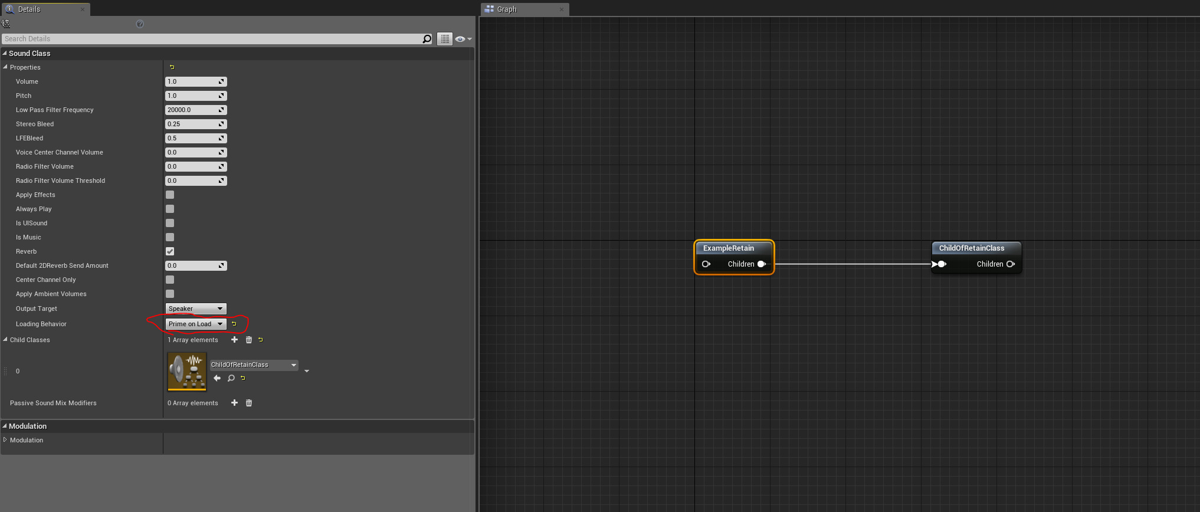The image size is (1200, 512).
Task: Open the Loading Behavior dropdown
Action: click(196, 324)
